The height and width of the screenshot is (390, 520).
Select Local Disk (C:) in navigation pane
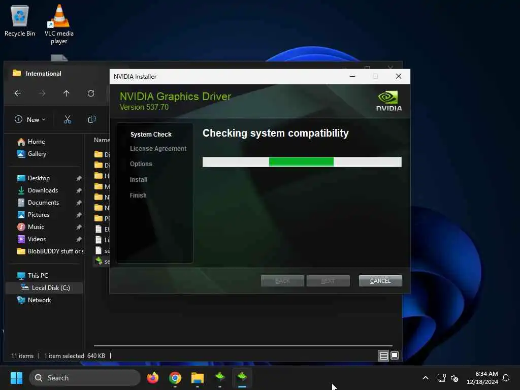(x=45, y=288)
